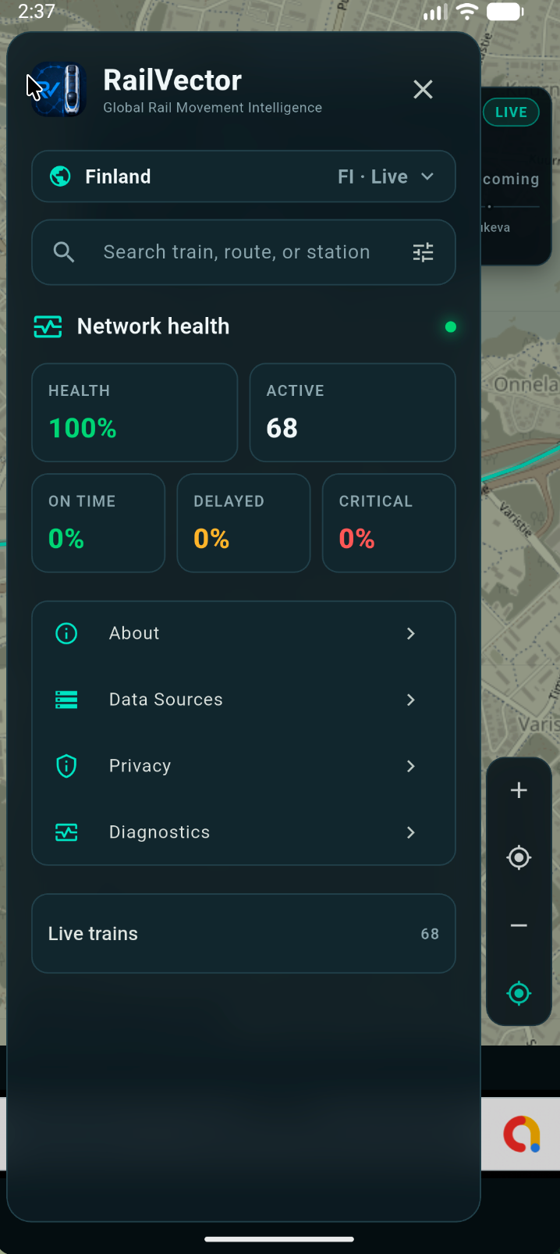The height and width of the screenshot is (1254, 560).
Task: Click the Privacy shield icon
Action: coord(66,766)
